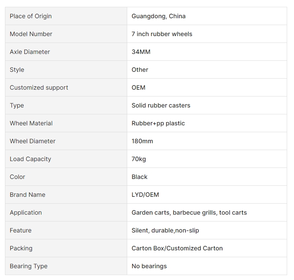Click the LYD/OEM brand name value
This screenshot has height=280, width=294.
tap(145, 195)
